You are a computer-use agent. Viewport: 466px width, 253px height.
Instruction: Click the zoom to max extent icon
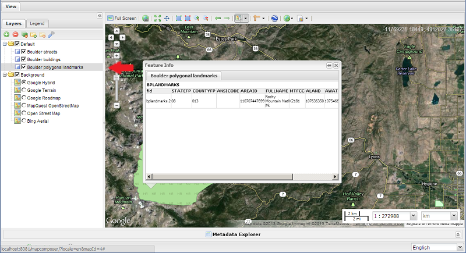tap(157, 19)
